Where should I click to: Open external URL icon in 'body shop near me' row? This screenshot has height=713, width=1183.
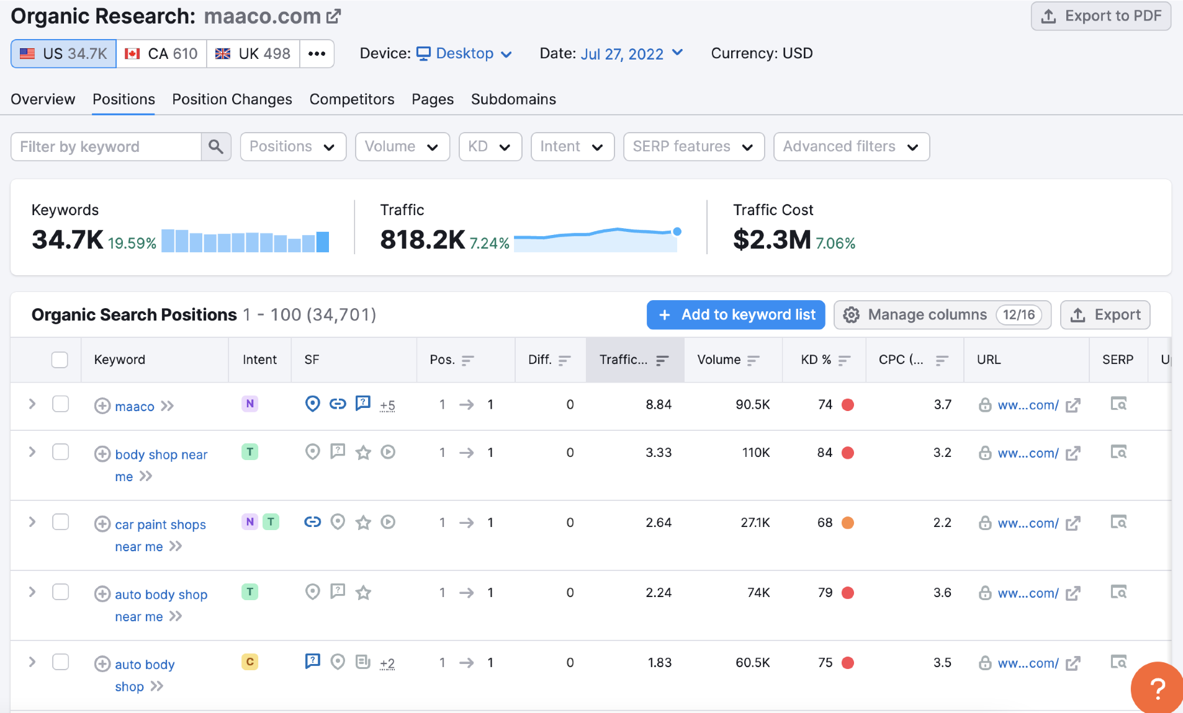point(1073,453)
